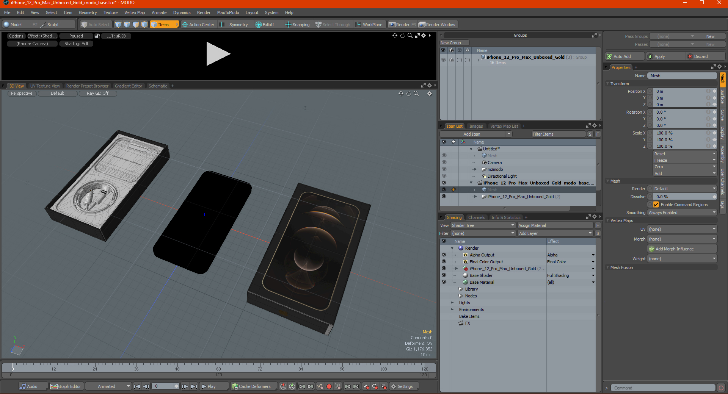Switch to Items selection mode

point(164,25)
